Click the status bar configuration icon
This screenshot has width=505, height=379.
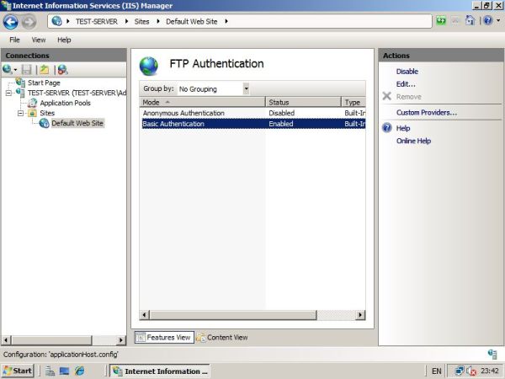click(492, 355)
